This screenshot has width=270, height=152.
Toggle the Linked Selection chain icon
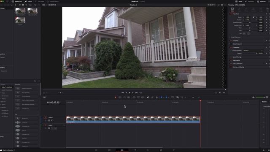pyautogui.click(x=152, y=98)
